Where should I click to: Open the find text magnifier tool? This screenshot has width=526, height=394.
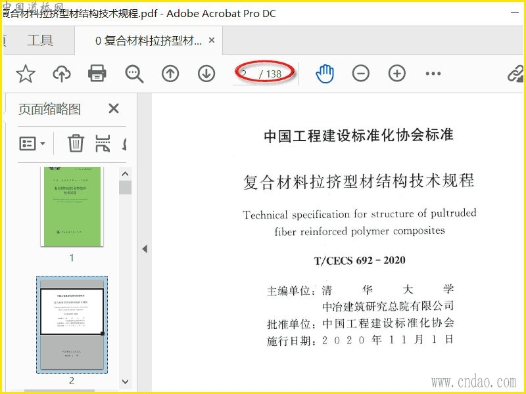[x=134, y=74]
